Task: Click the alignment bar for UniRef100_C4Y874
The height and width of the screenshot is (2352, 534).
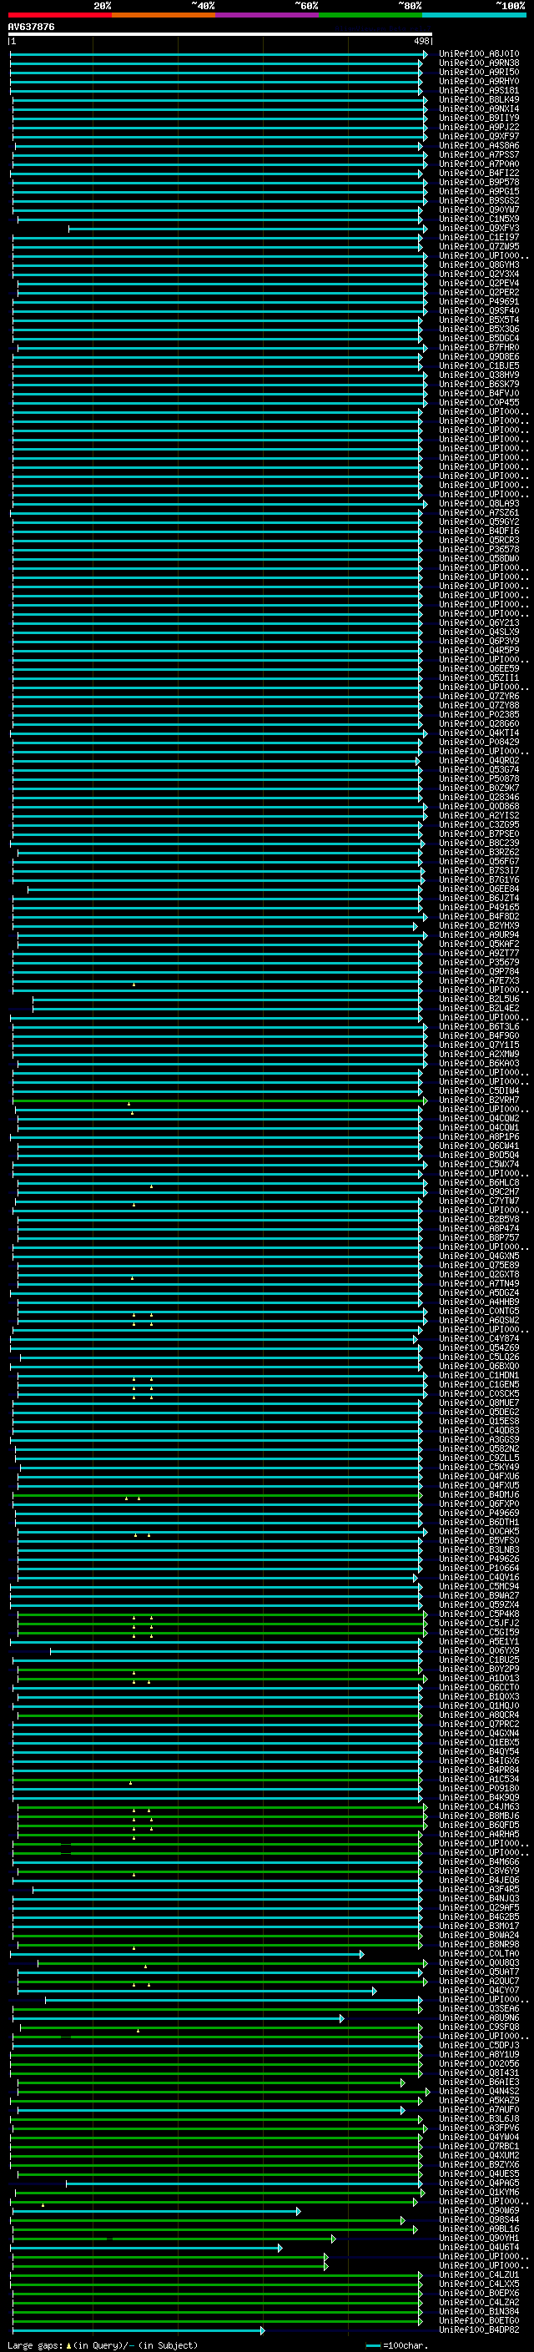Action: [x=214, y=1339]
